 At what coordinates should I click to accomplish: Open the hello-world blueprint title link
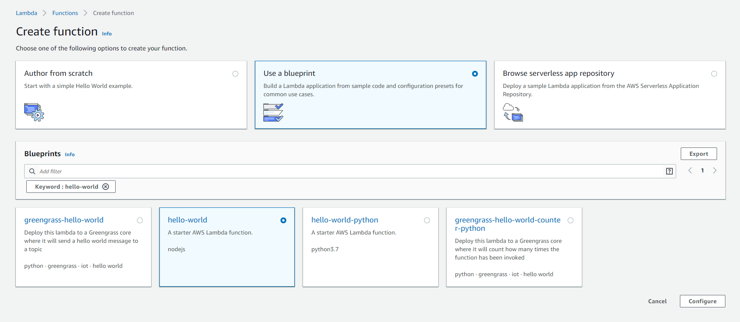click(x=187, y=220)
